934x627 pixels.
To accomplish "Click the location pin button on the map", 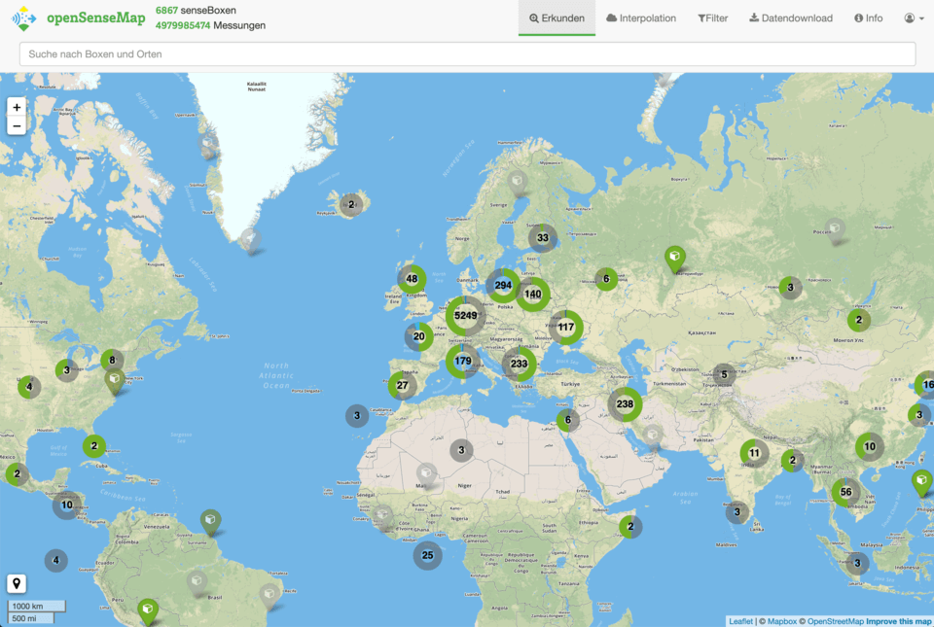I will click(x=17, y=582).
